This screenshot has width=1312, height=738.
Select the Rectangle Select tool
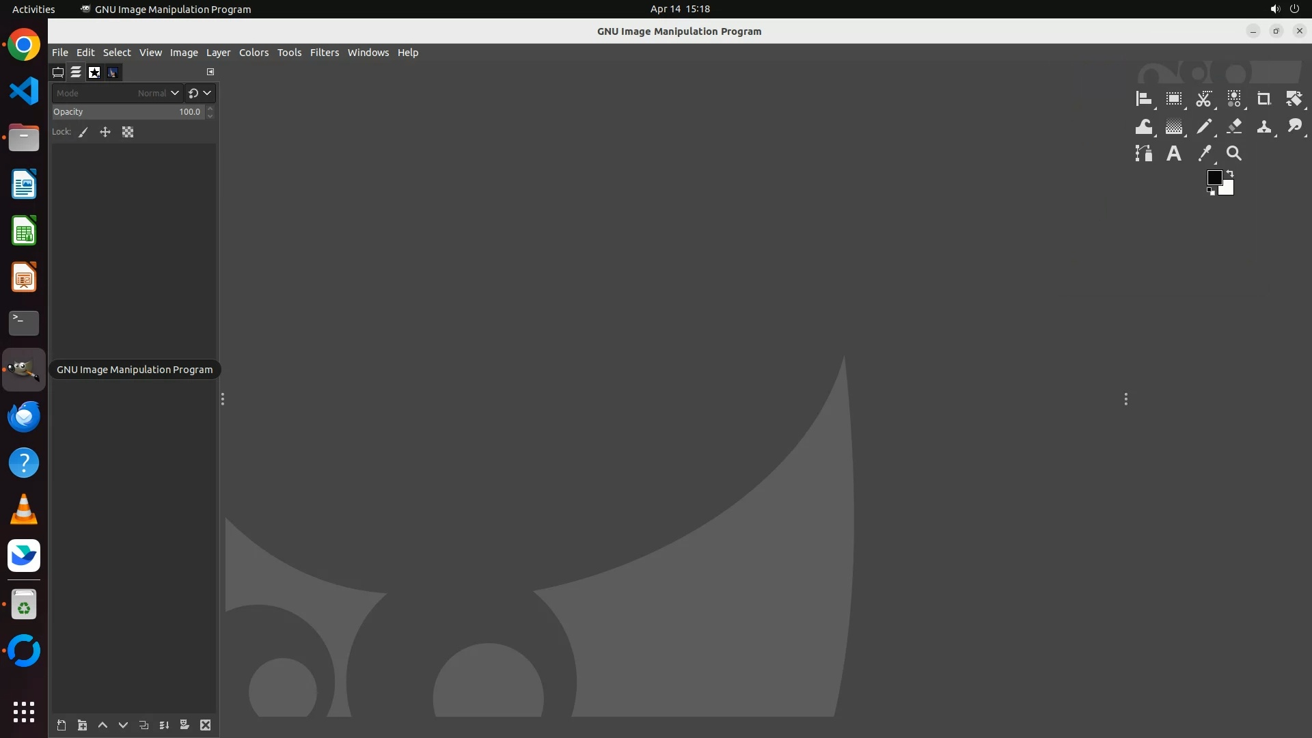[x=1173, y=99]
